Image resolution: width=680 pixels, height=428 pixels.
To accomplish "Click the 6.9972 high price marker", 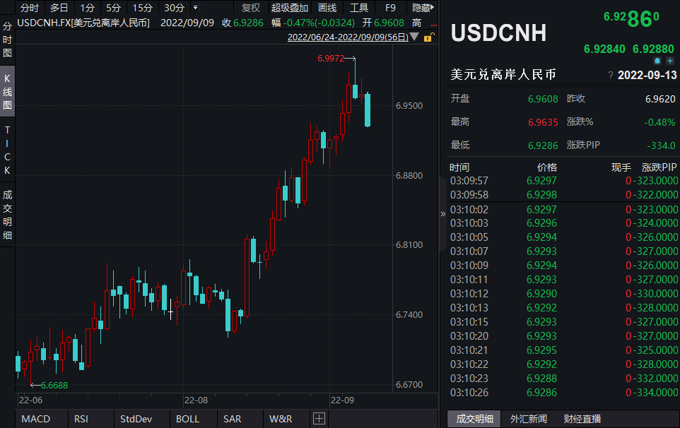I will click(331, 58).
